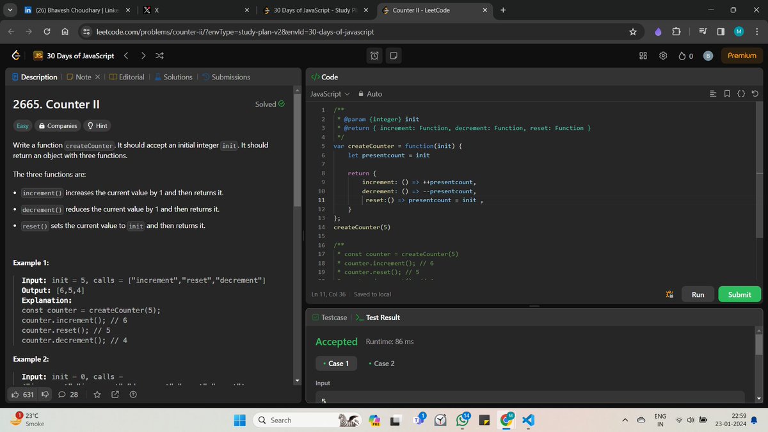Click the Solved status label

point(269,104)
